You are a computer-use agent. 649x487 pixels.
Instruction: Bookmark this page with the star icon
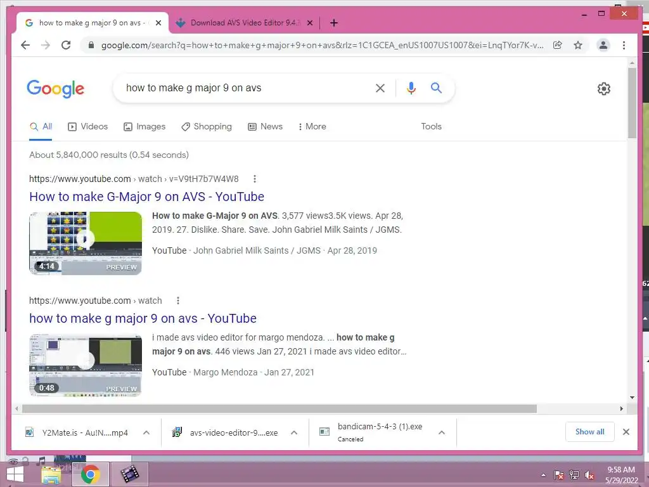click(x=578, y=45)
